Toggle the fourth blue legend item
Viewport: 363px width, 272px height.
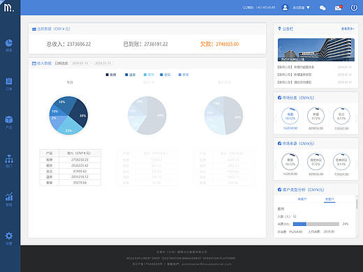(165, 75)
